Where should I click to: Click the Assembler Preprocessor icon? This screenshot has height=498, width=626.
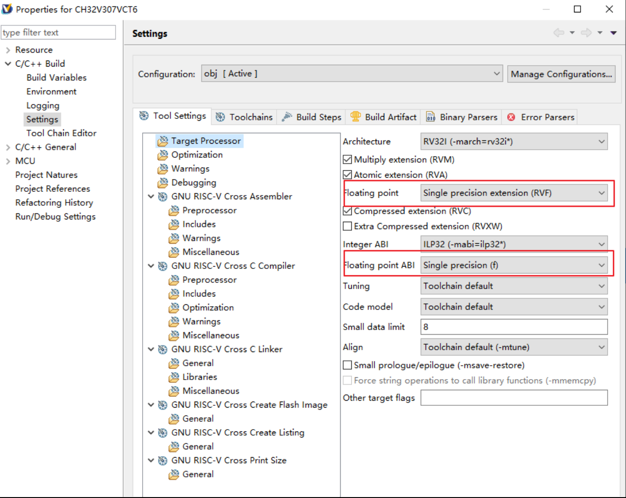[x=173, y=211]
